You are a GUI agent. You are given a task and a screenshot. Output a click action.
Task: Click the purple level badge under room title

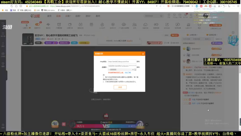click(x=51, y=43)
